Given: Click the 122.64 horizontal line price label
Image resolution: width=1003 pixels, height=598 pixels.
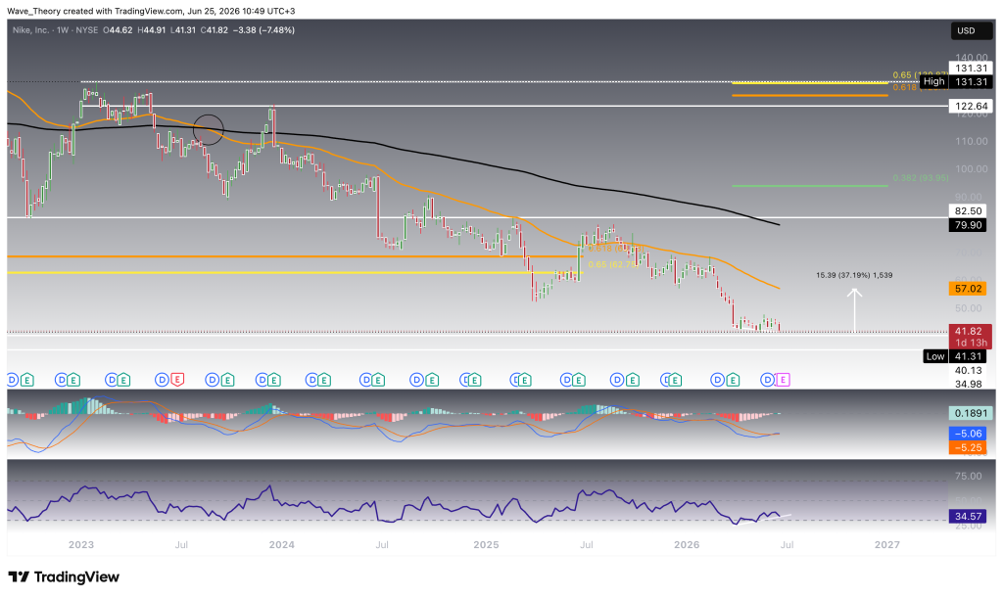Looking at the screenshot, I should [971, 106].
